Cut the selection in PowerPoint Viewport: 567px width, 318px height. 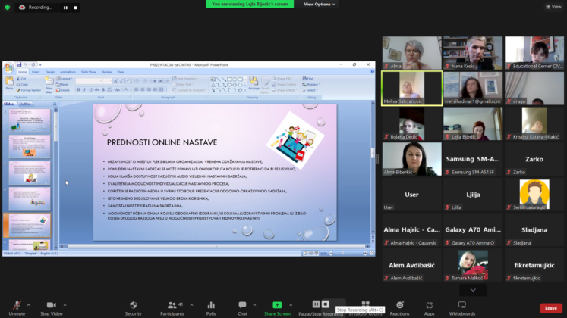click(21, 79)
